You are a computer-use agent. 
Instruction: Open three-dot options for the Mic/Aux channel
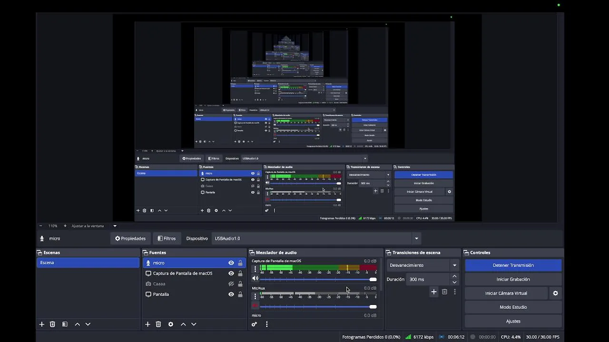[x=255, y=296]
